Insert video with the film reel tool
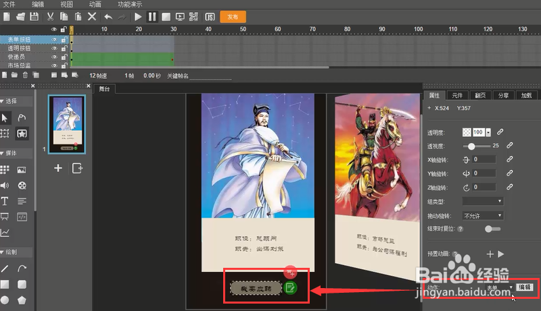541x311 pixels. (x=22, y=186)
